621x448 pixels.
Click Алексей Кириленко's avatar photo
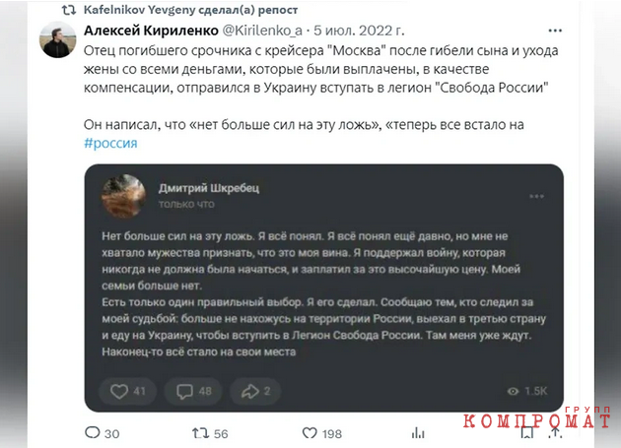tap(57, 39)
